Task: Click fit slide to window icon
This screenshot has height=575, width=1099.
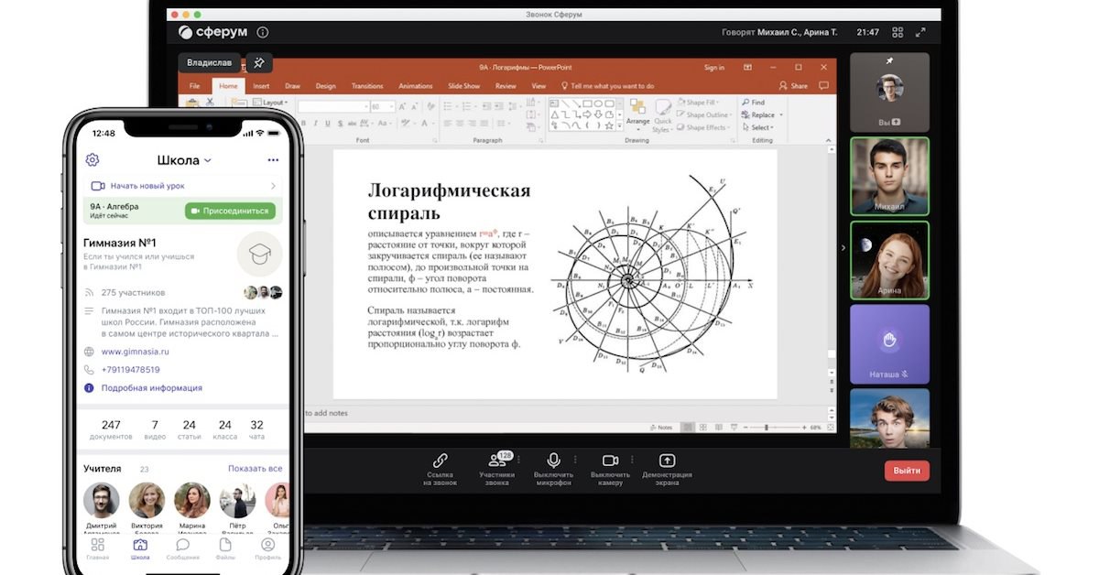Action: pos(831,428)
